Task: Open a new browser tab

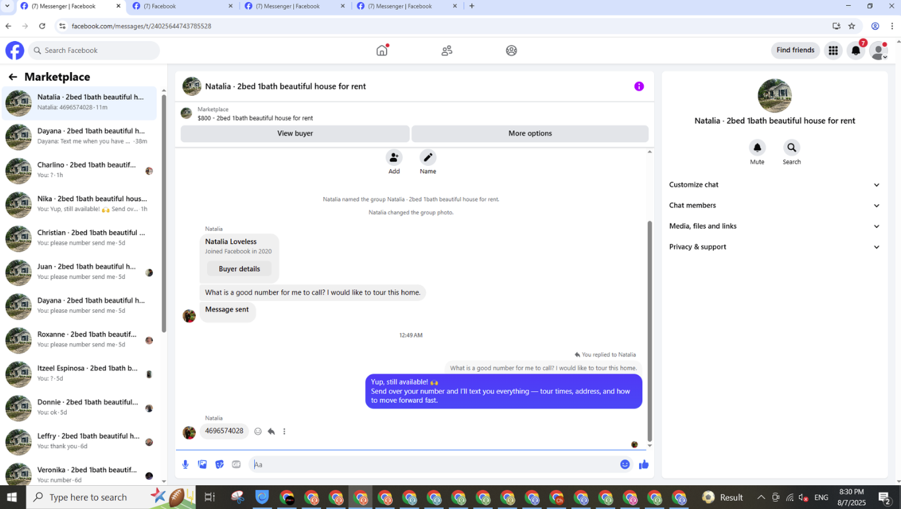Action: pos(472,6)
